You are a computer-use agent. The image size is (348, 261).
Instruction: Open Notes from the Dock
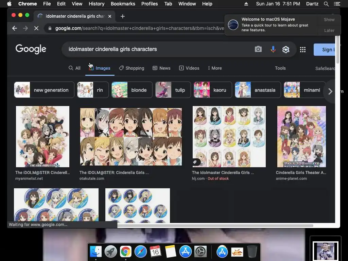point(171,252)
